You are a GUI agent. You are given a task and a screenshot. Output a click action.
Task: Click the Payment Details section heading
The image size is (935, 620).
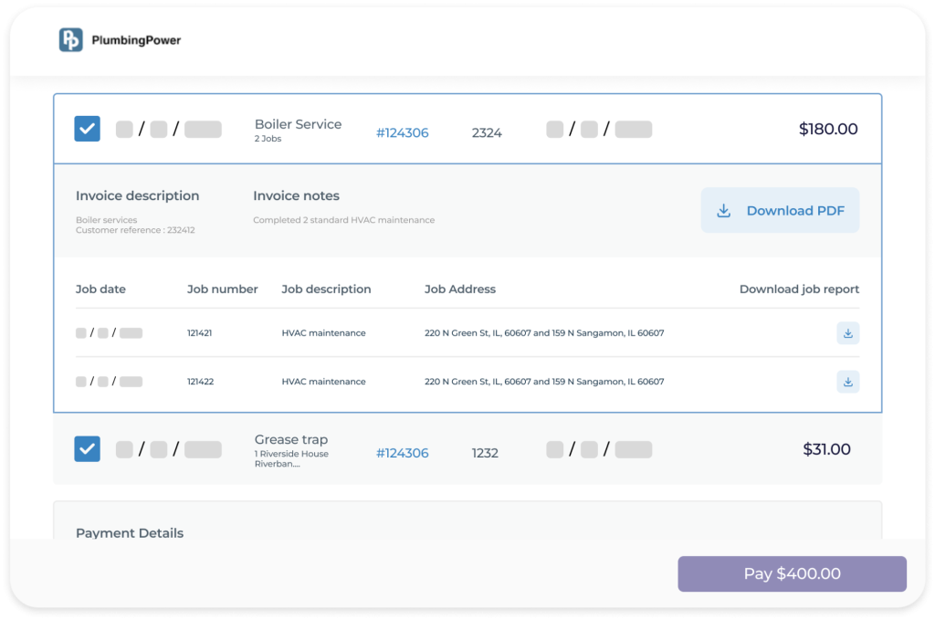point(130,533)
